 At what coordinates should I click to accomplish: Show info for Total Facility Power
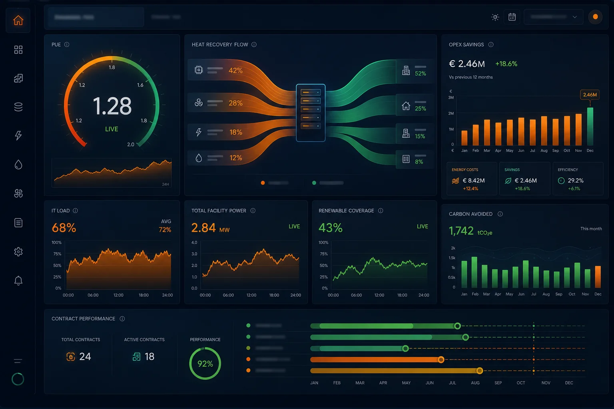253,211
